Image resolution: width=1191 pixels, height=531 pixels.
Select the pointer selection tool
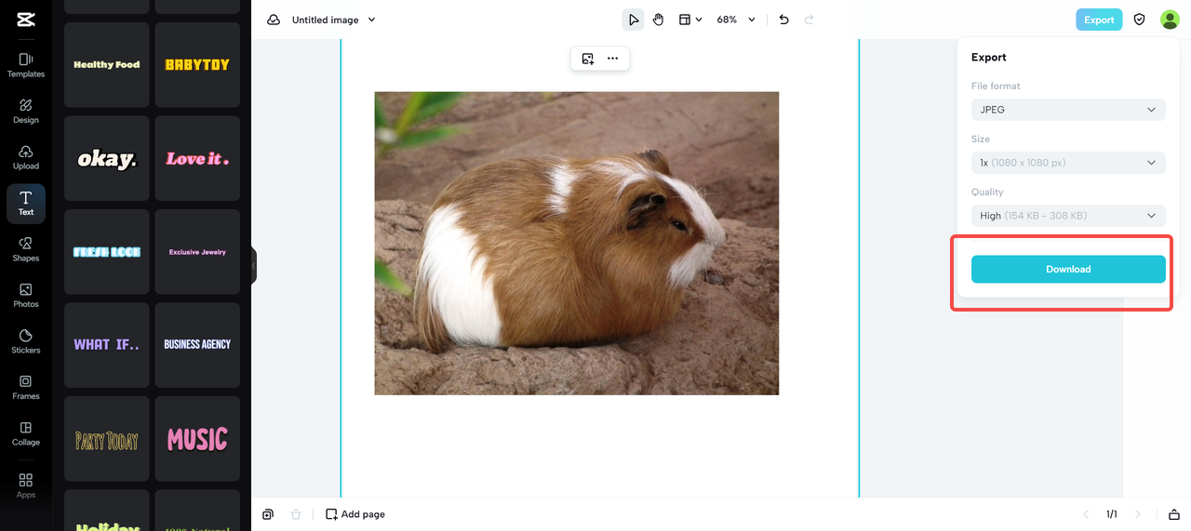click(x=634, y=20)
